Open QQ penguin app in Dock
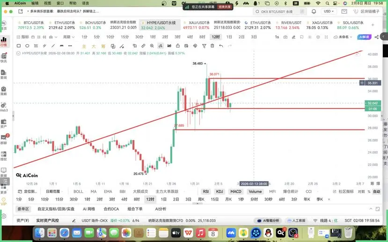Viewport: 388px width, 242px height. pyautogui.click(x=268, y=233)
